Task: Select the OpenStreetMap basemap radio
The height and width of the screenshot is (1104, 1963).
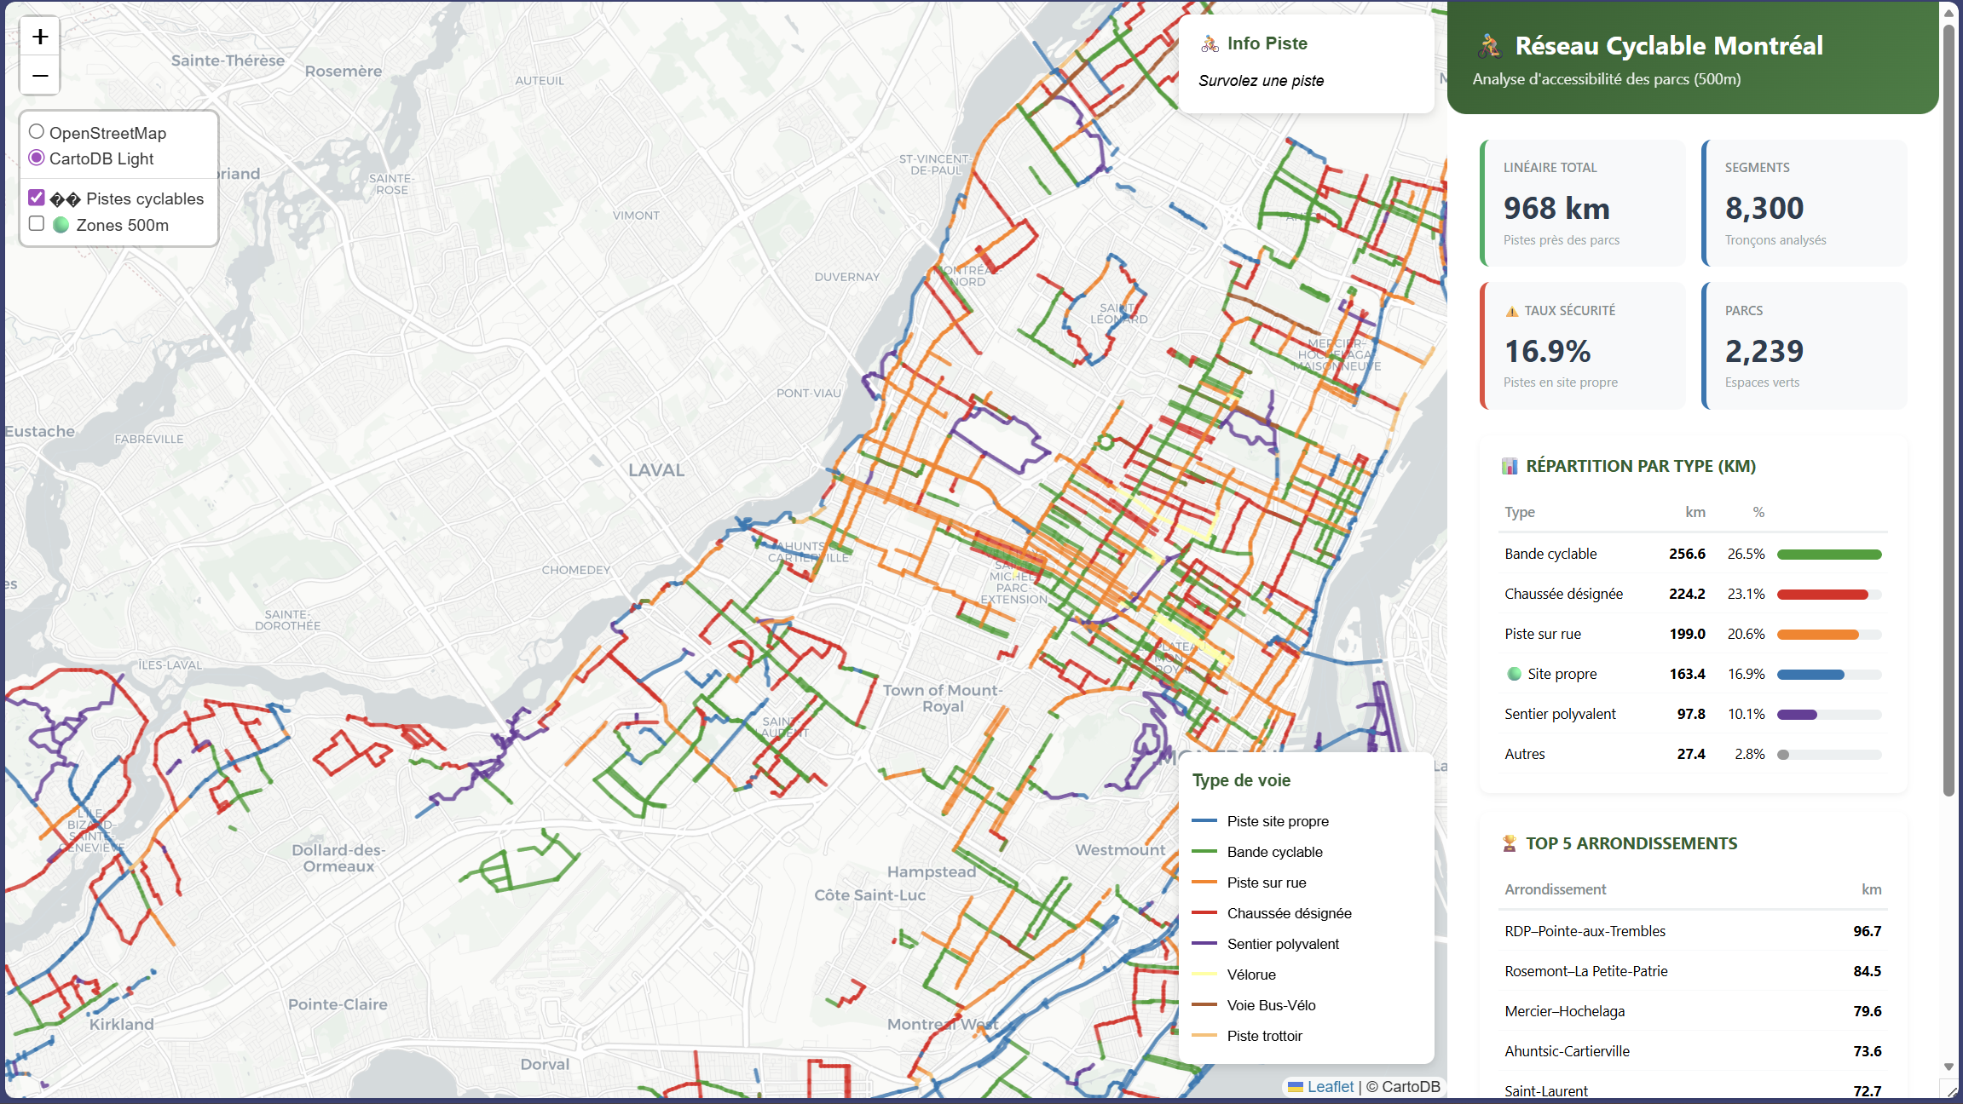Action: tap(37, 132)
